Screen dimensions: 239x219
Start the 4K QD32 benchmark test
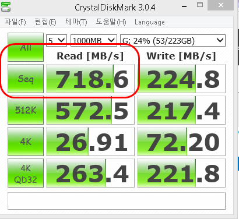26,173
